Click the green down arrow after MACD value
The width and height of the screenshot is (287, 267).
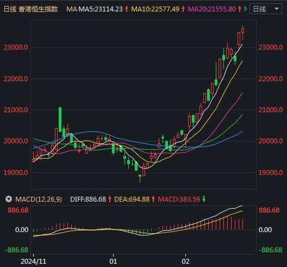pos(204,199)
